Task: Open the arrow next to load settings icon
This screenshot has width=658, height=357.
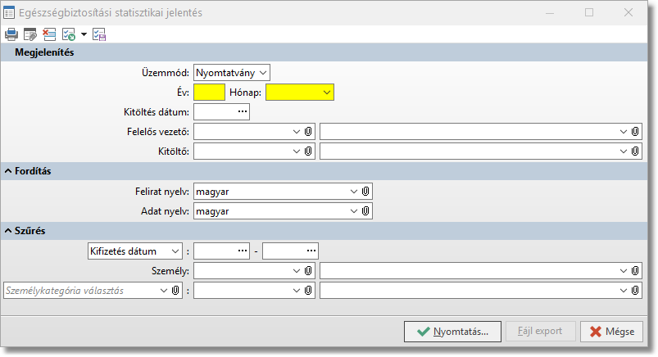Action: tap(84, 35)
